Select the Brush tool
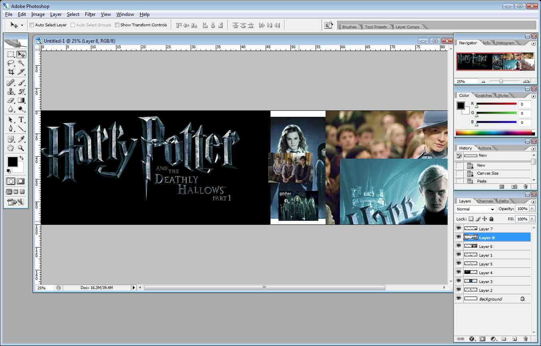This screenshot has height=346, width=541. point(21,83)
